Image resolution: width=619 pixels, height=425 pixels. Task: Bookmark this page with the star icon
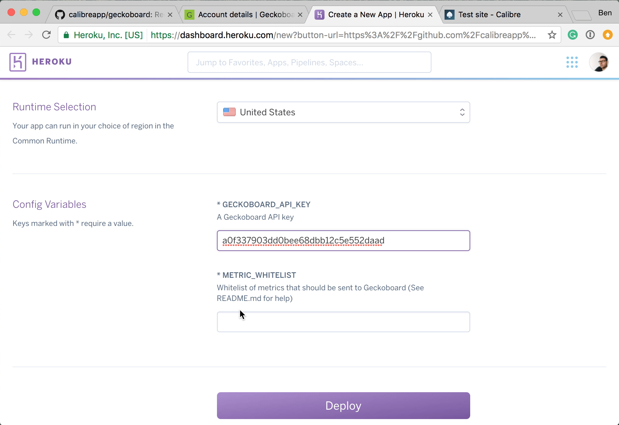click(552, 35)
